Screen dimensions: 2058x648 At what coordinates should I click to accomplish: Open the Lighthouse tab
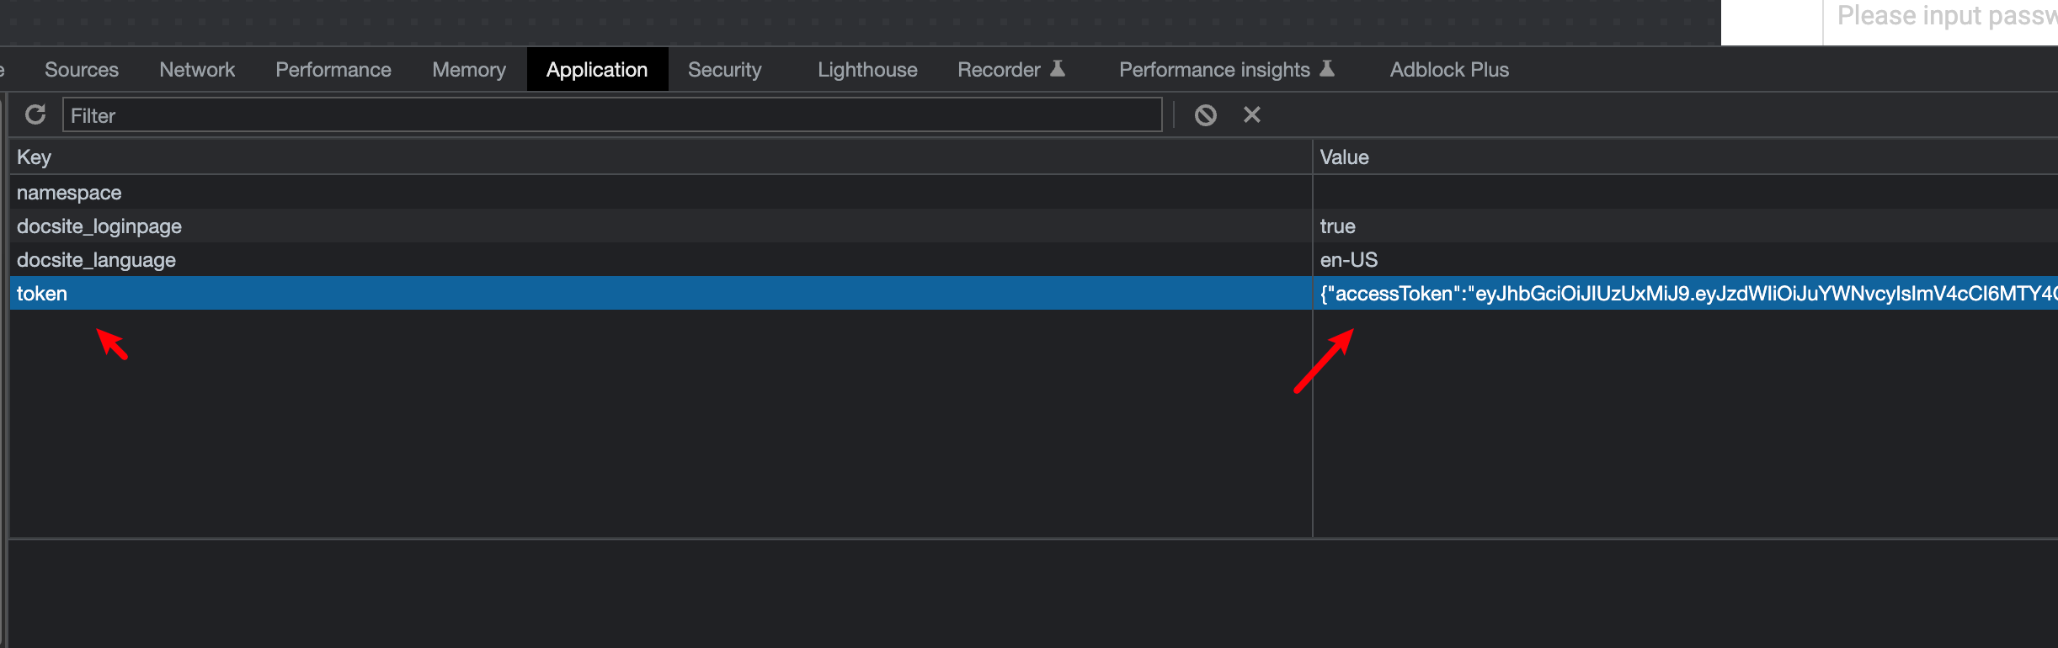tap(867, 70)
